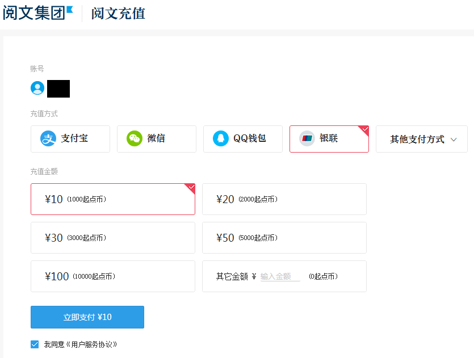Select the 其它金额 custom amount option

pyautogui.click(x=284, y=276)
